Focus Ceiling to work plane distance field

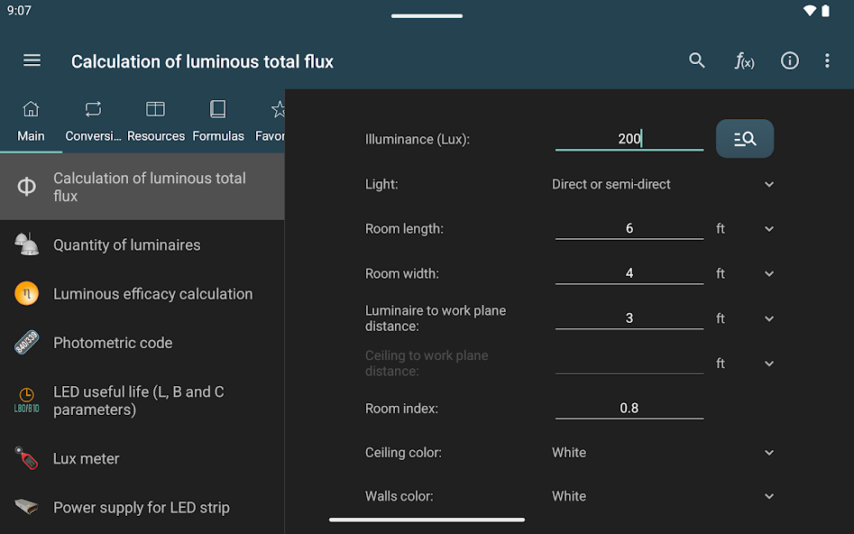629,363
